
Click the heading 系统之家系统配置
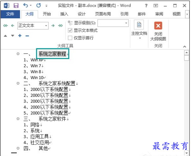[57, 83]
